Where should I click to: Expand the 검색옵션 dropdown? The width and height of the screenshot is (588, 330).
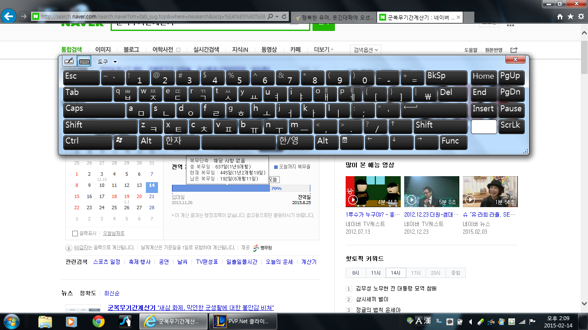pos(365,50)
